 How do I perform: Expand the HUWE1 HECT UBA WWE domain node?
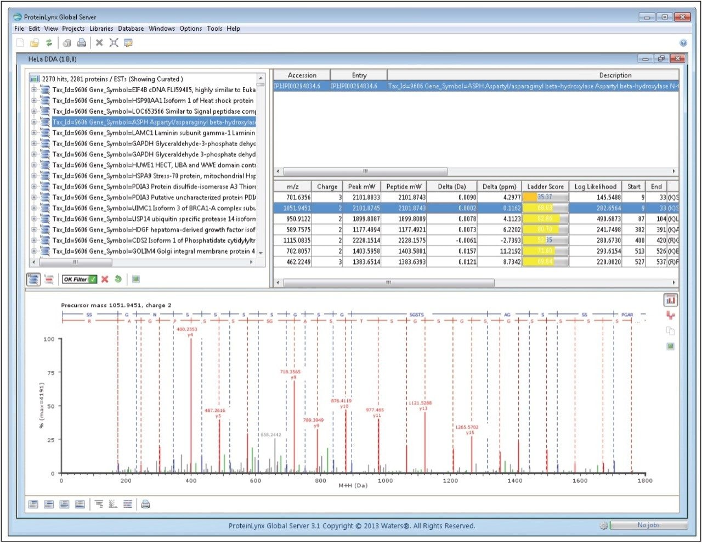tap(34, 165)
